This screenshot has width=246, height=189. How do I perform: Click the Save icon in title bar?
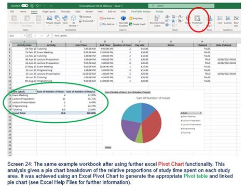coord(32,6)
